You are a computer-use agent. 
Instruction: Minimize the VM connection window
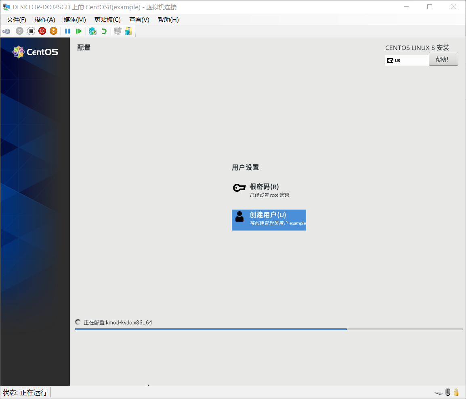point(406,7)
